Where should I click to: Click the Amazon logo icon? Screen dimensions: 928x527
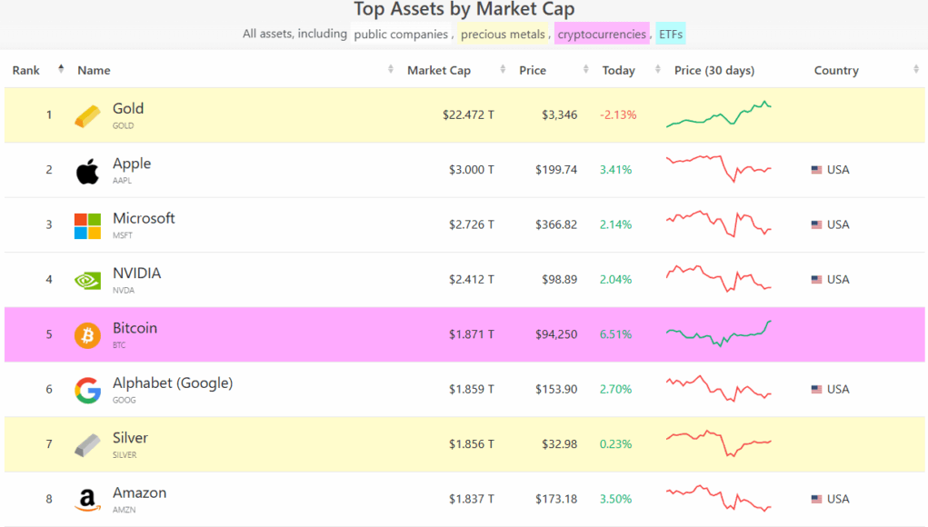pos(87,500)
